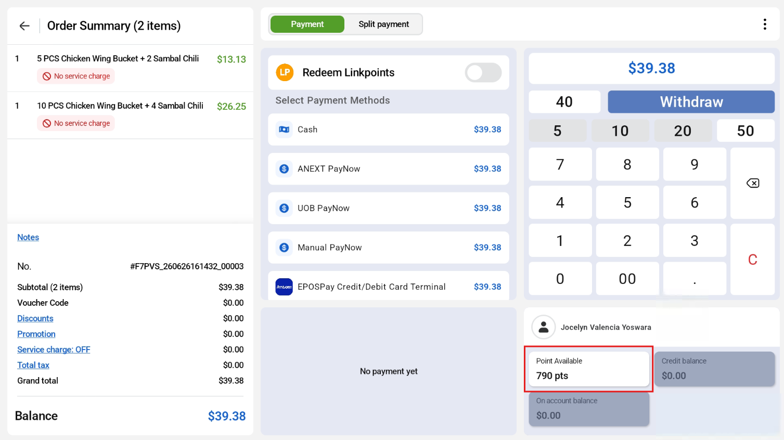The width and height of the screenshot is (784, 440).
Task: Tap keypad digit 5 below 8
Action: pos(627,202)
